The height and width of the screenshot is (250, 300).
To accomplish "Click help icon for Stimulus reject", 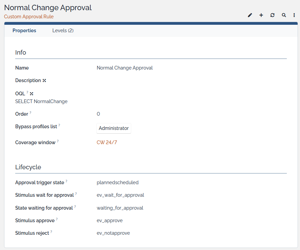I will 51,232.
